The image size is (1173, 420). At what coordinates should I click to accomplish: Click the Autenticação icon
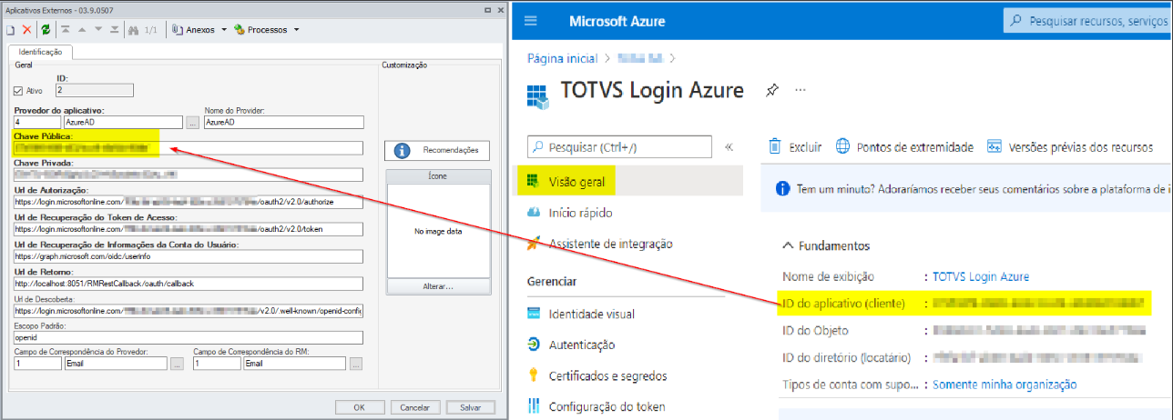(x=535, y=345)
